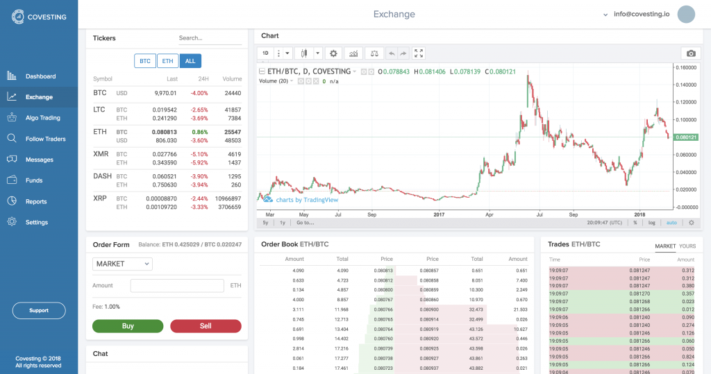
Task: Select the candlestick chart style icon
Action: coord(304,53)
